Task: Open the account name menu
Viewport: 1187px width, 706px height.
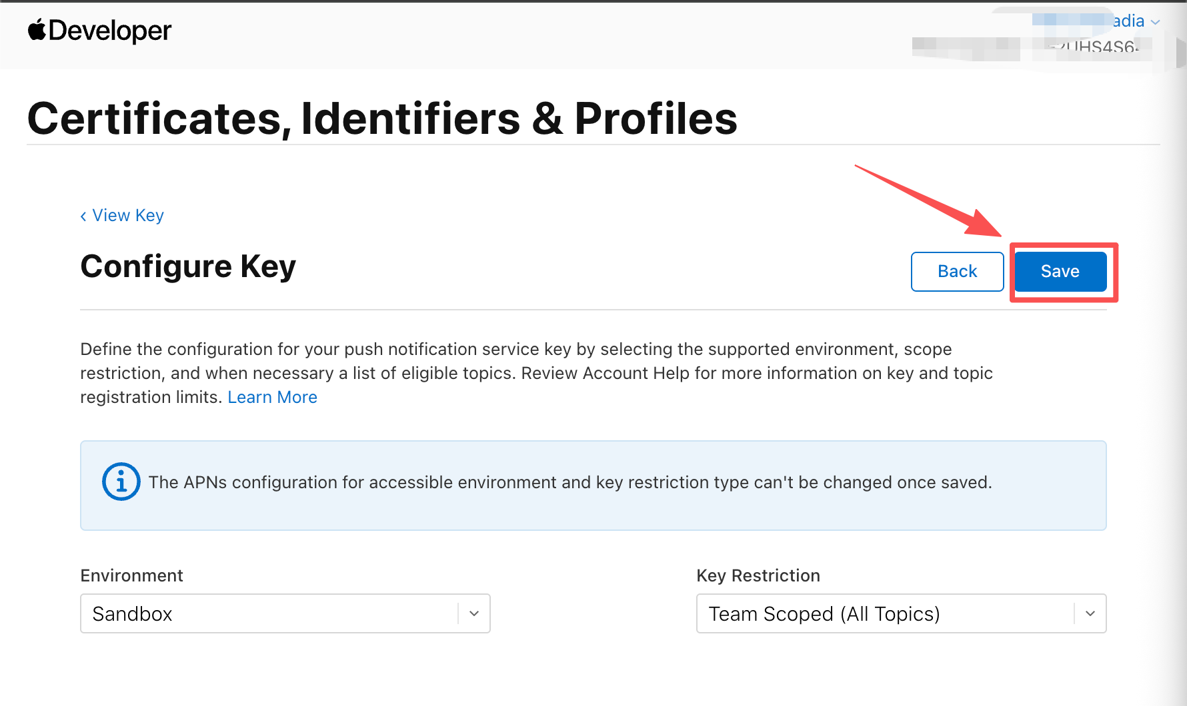Action: coord(1127,21)
